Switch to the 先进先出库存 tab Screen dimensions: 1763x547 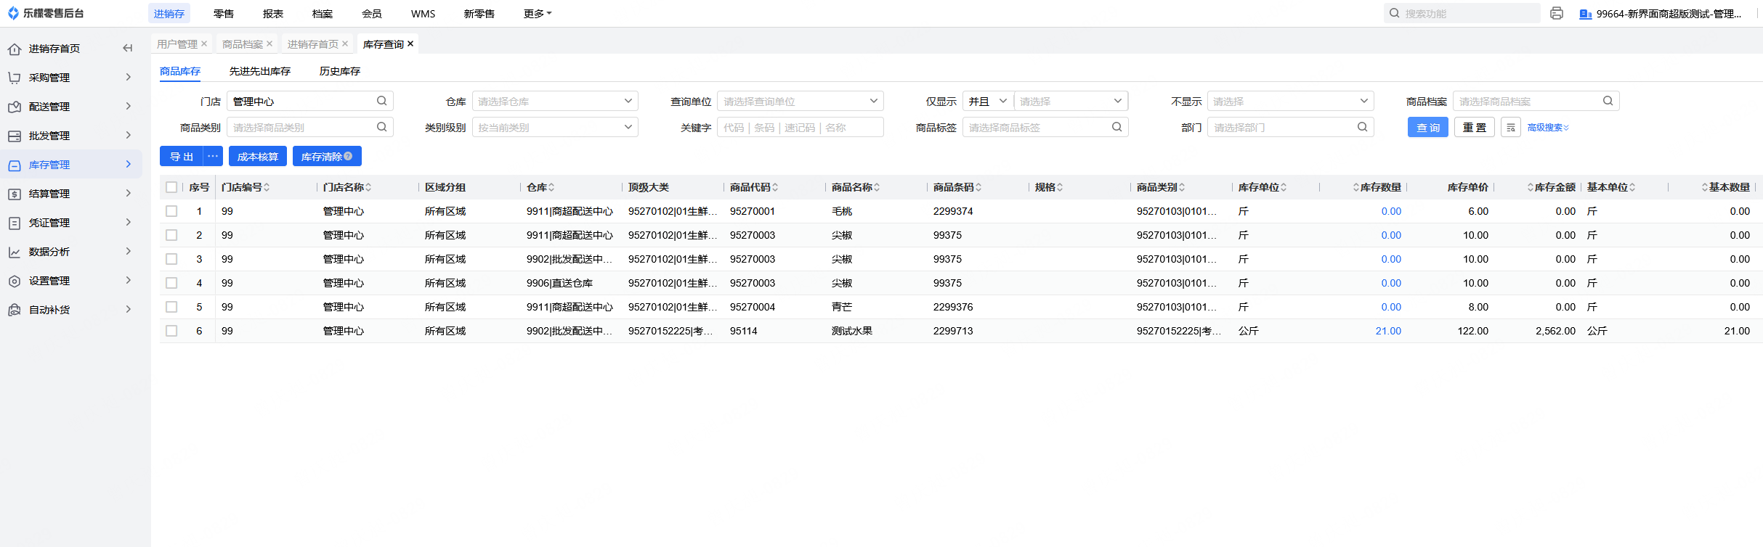tap(259, 71)
